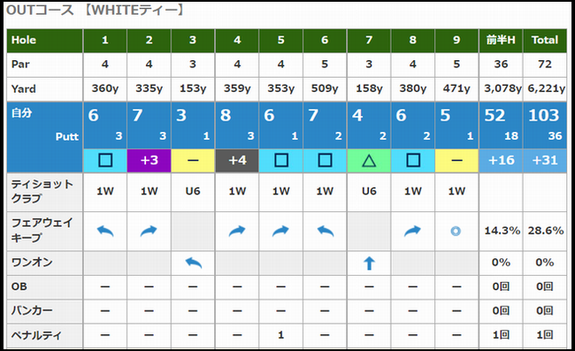Click hole 1 fairway left-curve arrow
The width and height of the screenshot is (575, 351).
tap(105, 231)
